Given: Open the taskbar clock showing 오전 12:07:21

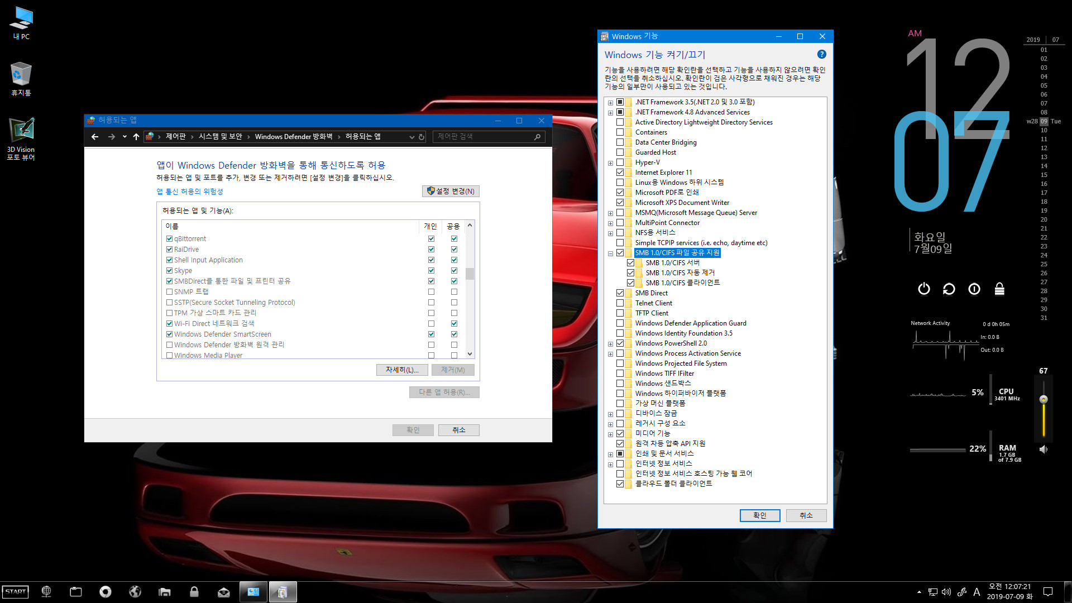Looking at the screenshot, I should (x=1009, y=592).
